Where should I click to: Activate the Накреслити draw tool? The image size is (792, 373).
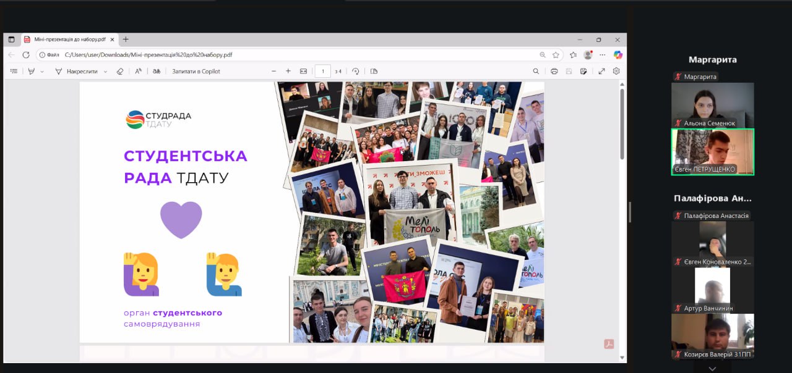(x=77, y=72)
